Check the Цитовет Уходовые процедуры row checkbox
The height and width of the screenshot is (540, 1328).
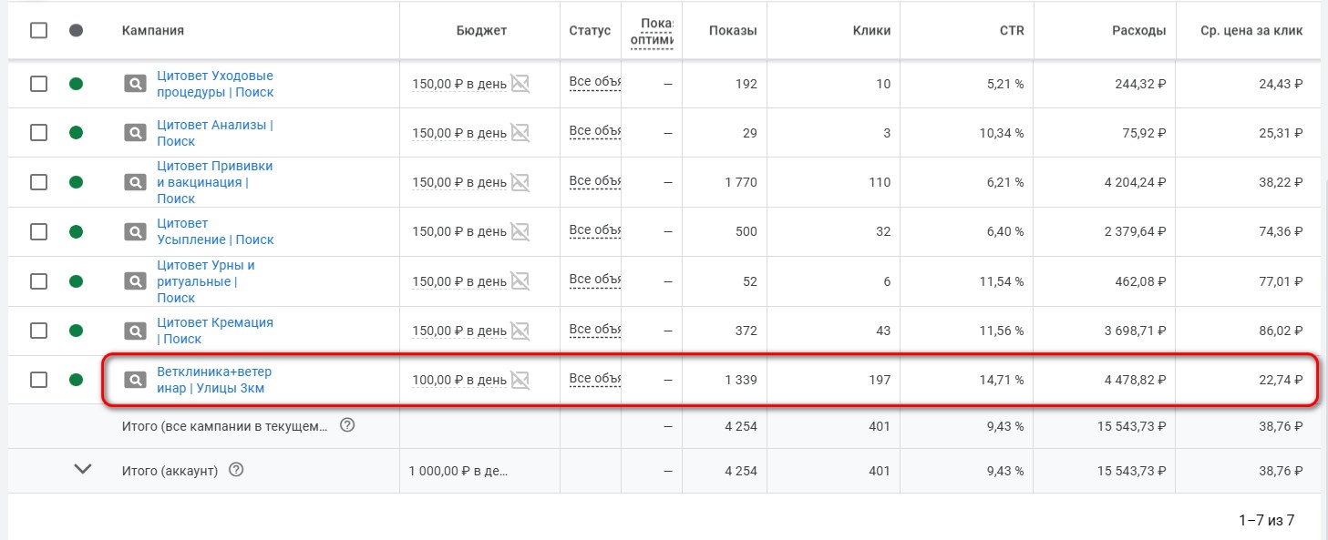(x=38, y=84)
